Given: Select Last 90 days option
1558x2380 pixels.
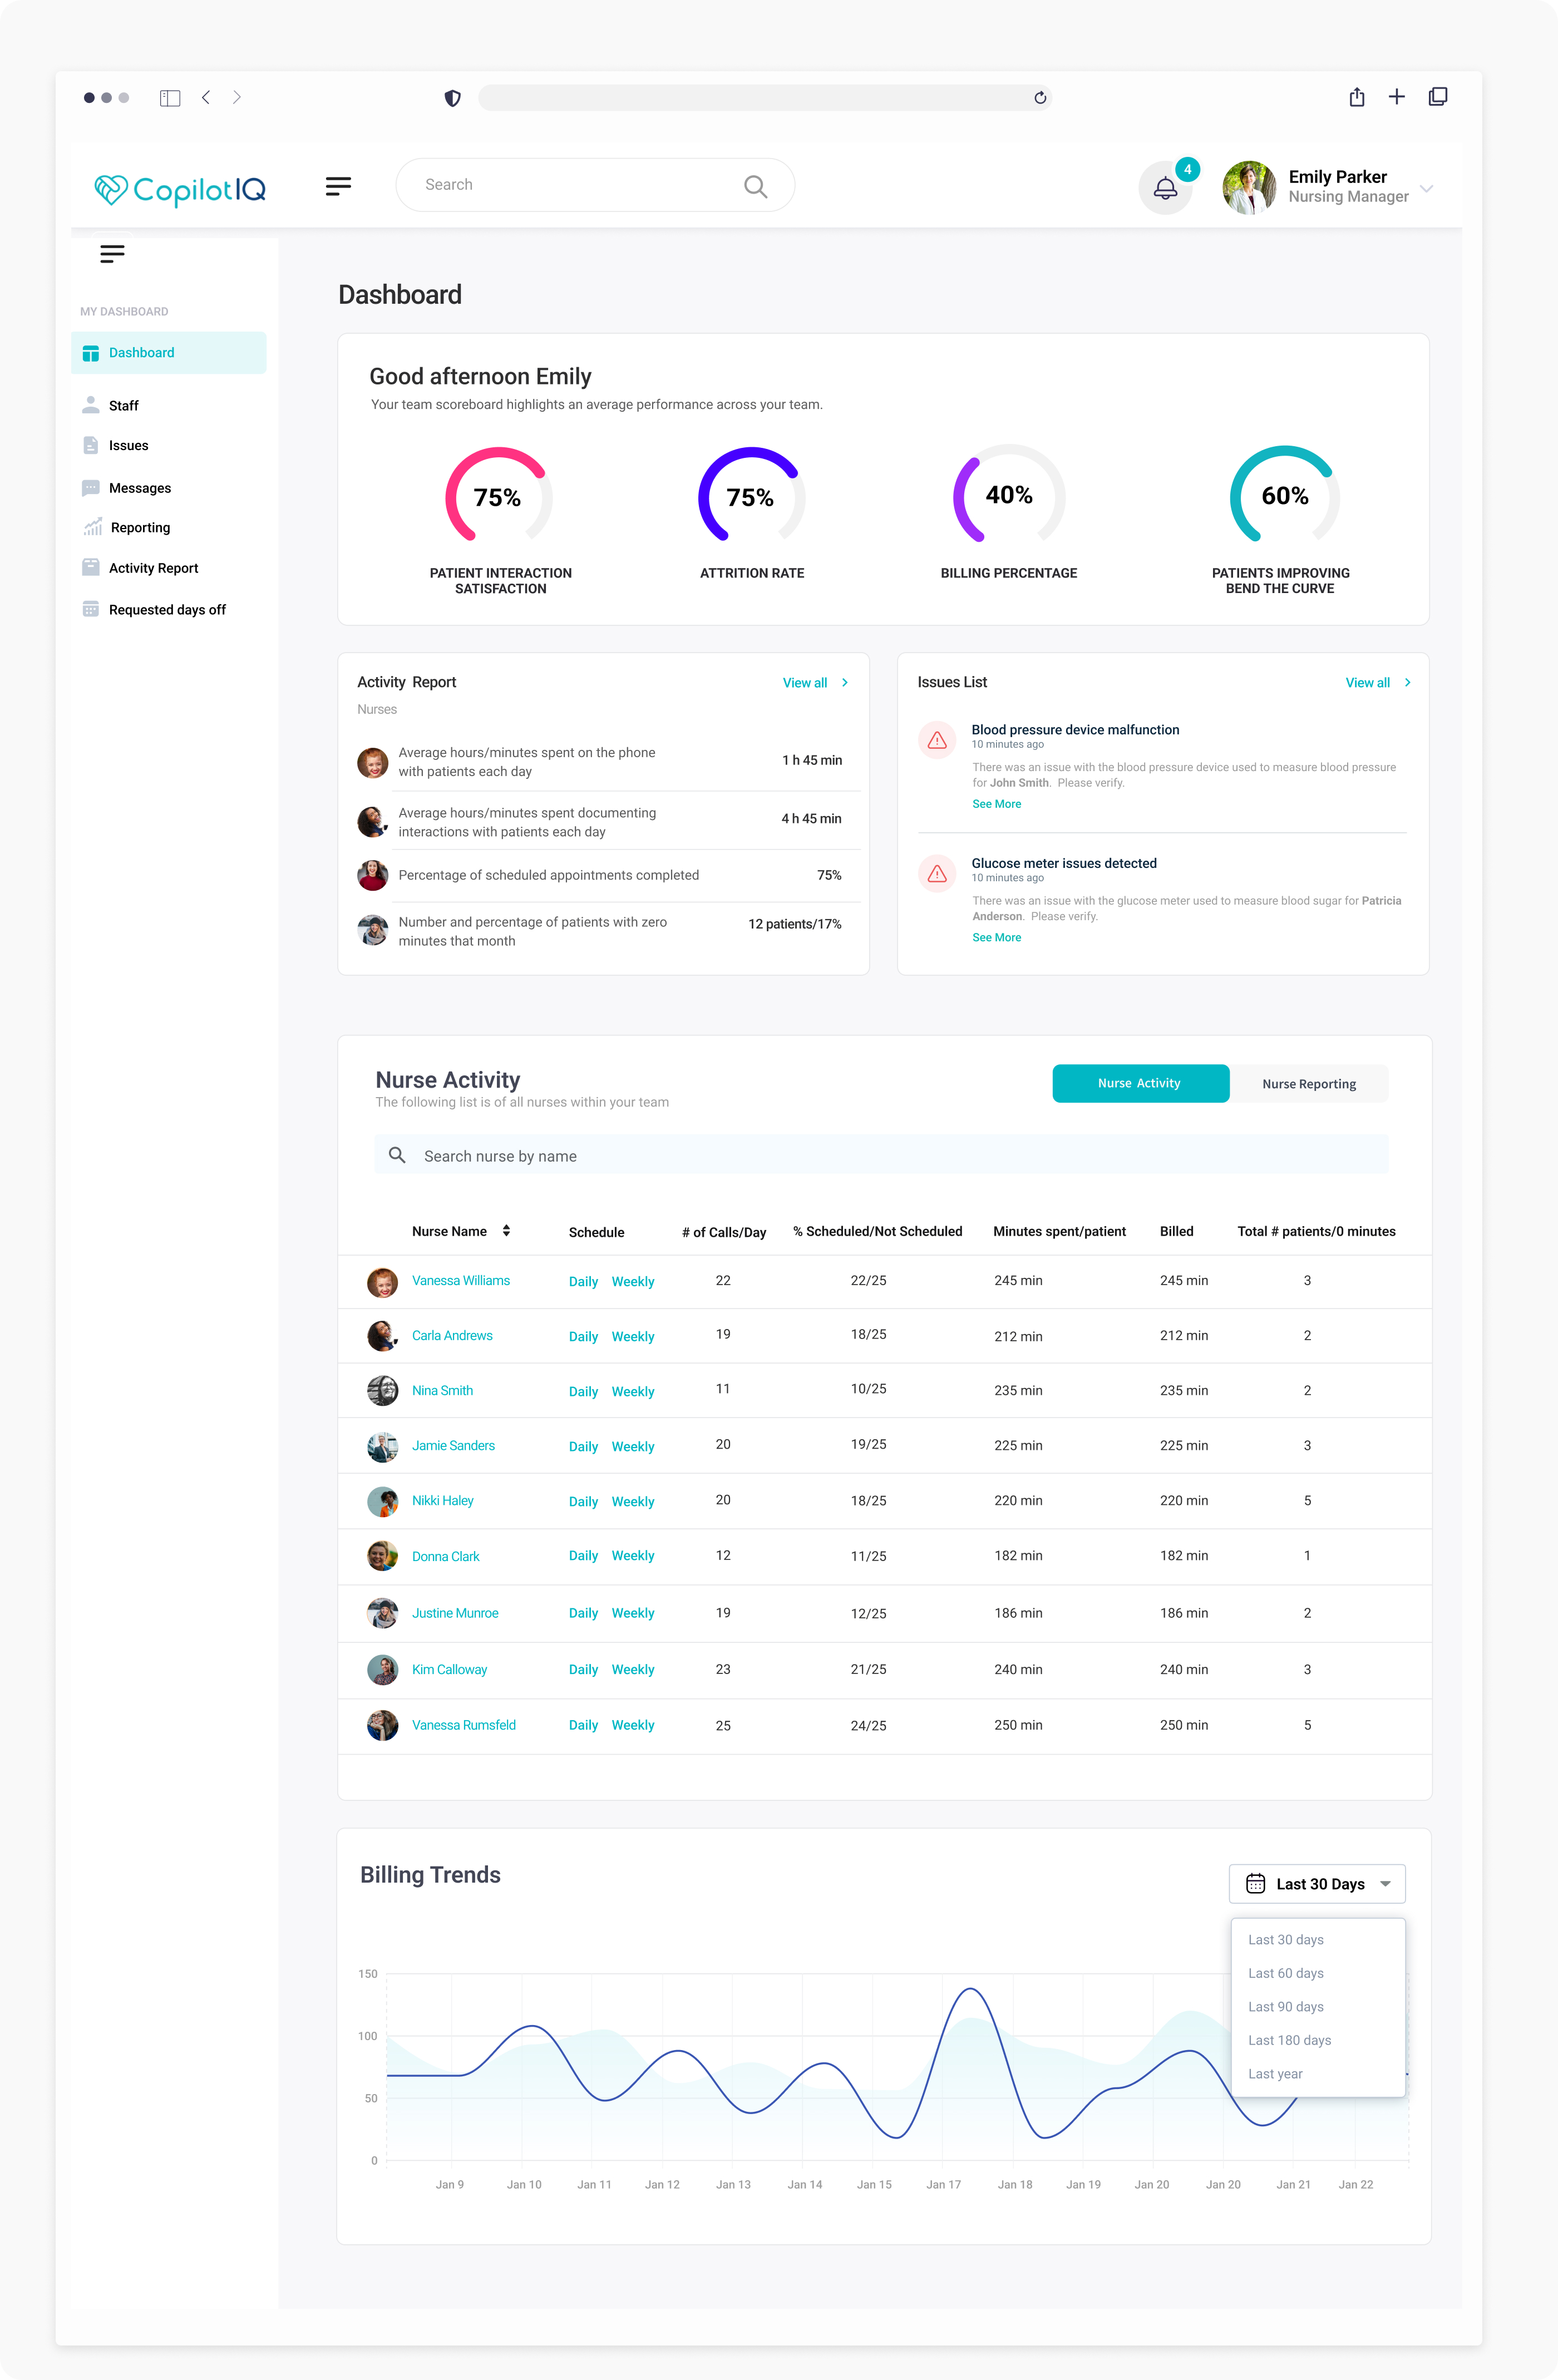Looking at the screenshot, I should 1285,2007.
